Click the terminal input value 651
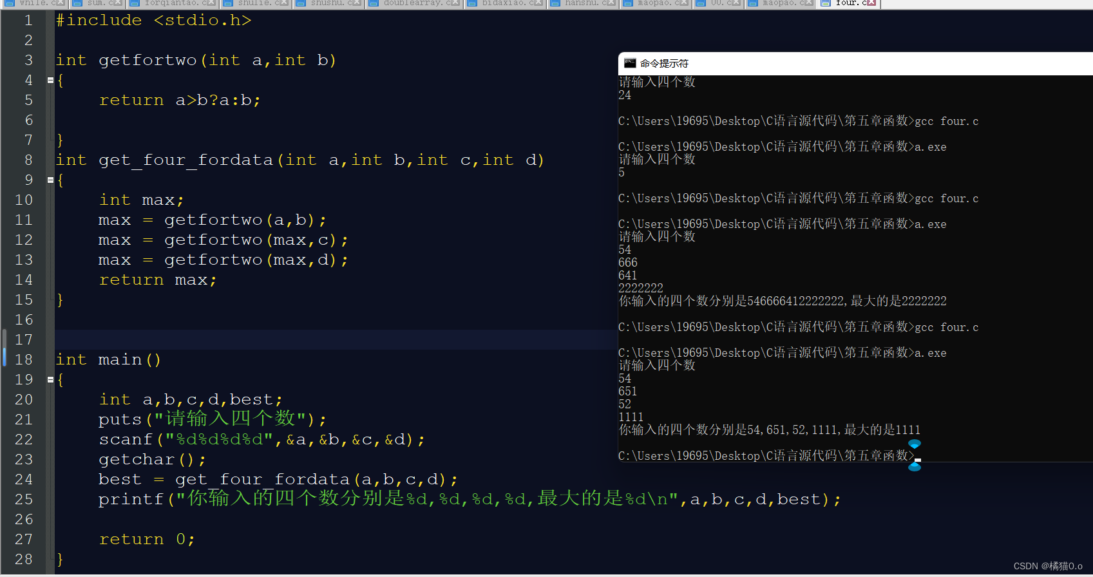The width and height of the screenshot is (1093, 577). 628,392
